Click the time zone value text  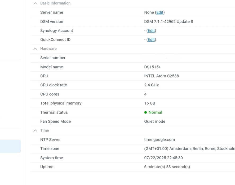189,149
